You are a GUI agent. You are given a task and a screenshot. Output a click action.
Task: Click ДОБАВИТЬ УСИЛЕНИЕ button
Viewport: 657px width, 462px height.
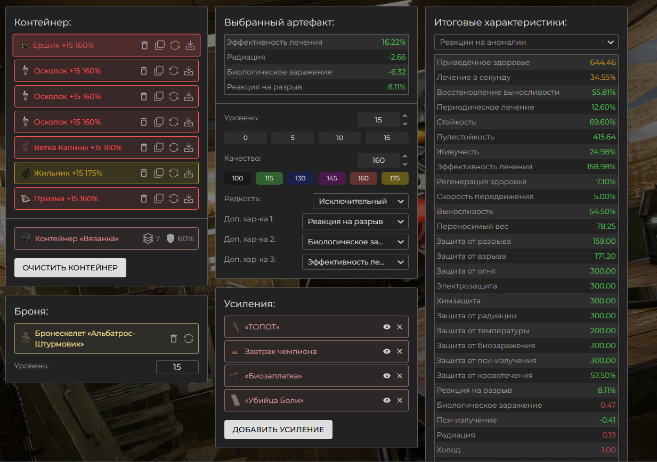click(x=278, y=430)
